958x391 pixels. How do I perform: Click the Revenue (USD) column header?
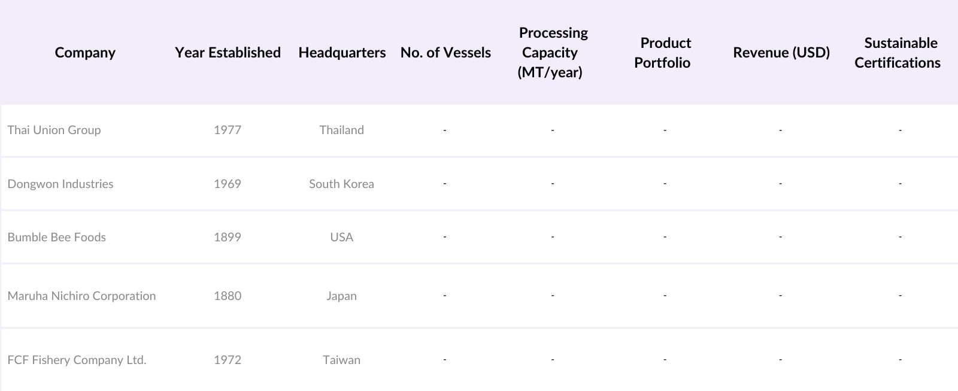[781, 53]
